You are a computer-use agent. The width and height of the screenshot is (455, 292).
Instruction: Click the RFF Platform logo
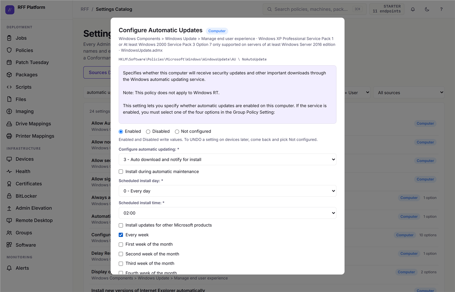10,10
